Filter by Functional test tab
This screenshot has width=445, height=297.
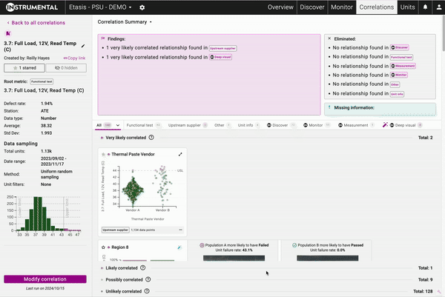tap(143, 125)
